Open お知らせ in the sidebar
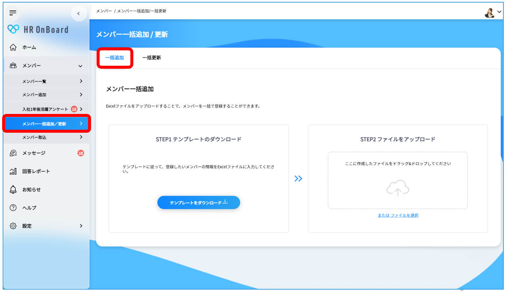The width and height of the screenshot is (506, 291). (31, 189)
